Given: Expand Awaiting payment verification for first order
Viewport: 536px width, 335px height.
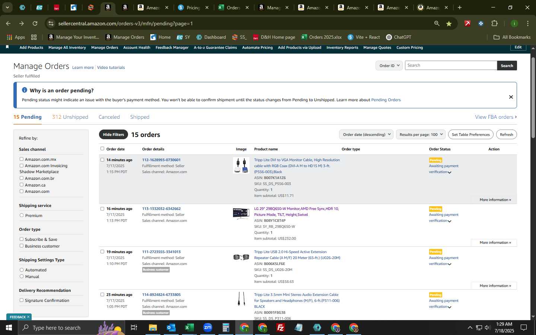Looking at the screenshot, I should [450, 172].
